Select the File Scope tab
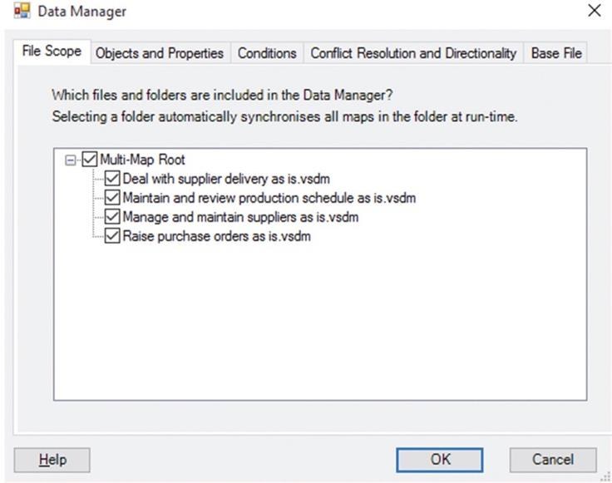 [52, 51]
